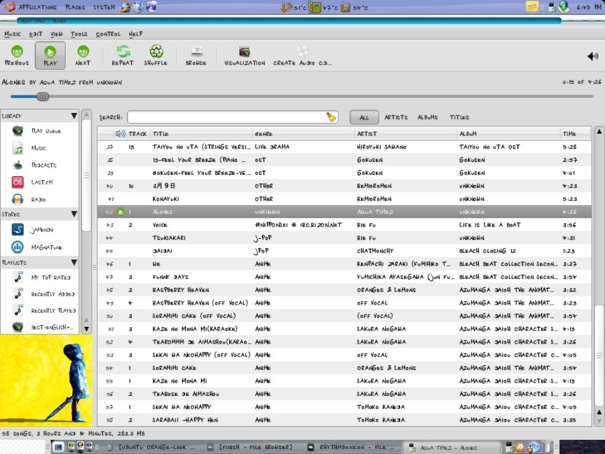The width and height of the screenshot is (605, 454).
Task: Click the Show Desktop taskbar icon
Action: click(x=58, y=447)
